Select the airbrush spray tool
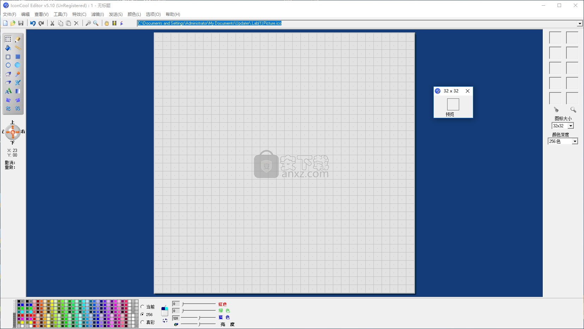584x329 pixels. (x=18, y=83)
